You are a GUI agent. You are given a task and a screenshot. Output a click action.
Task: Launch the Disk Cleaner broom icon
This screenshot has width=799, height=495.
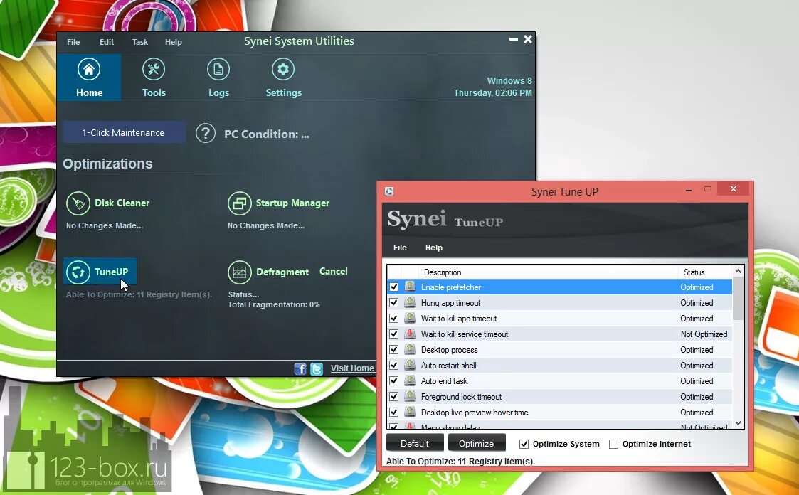78,203
